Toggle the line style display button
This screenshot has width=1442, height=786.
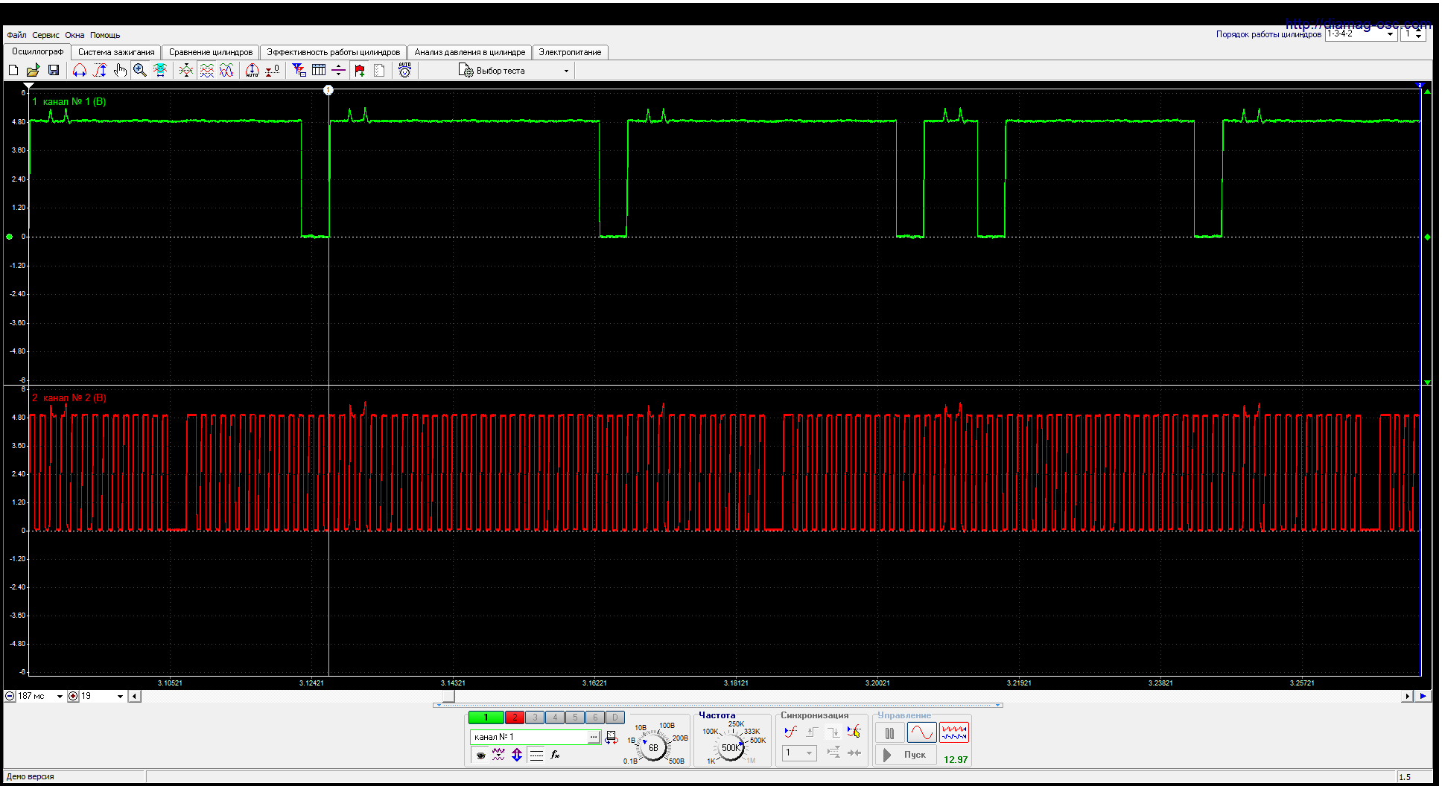tap(536, 755)
